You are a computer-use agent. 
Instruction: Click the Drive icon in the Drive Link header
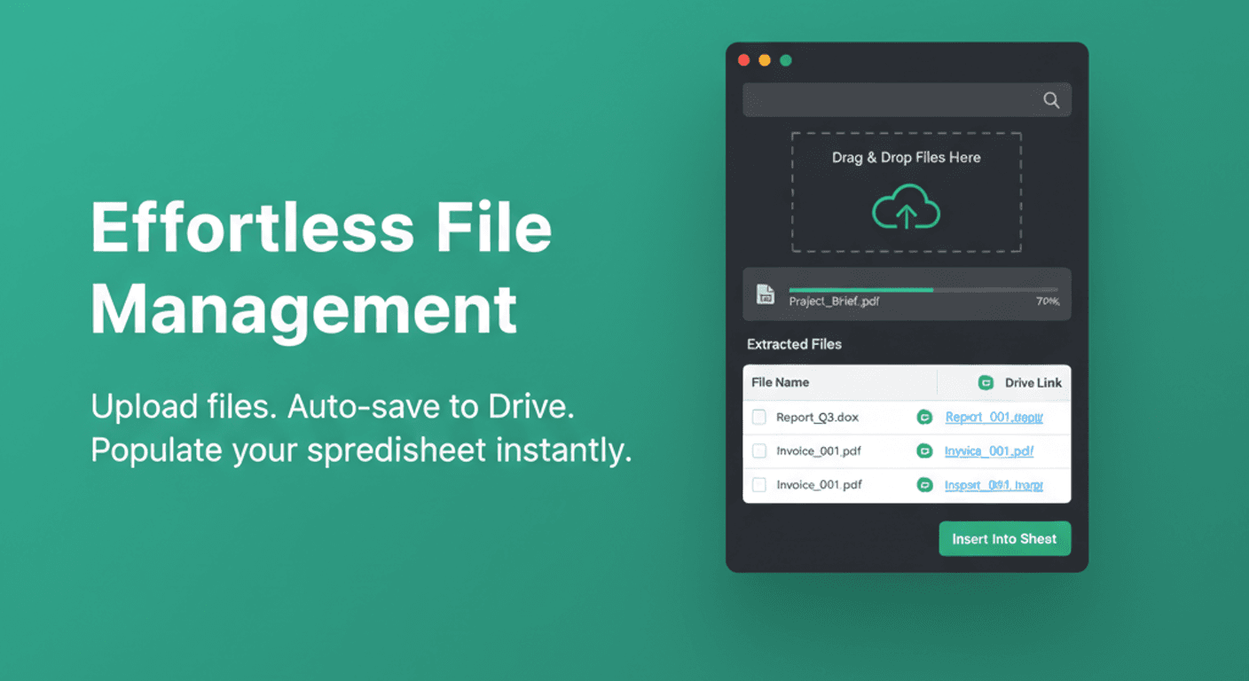click(x=987, y=382)
